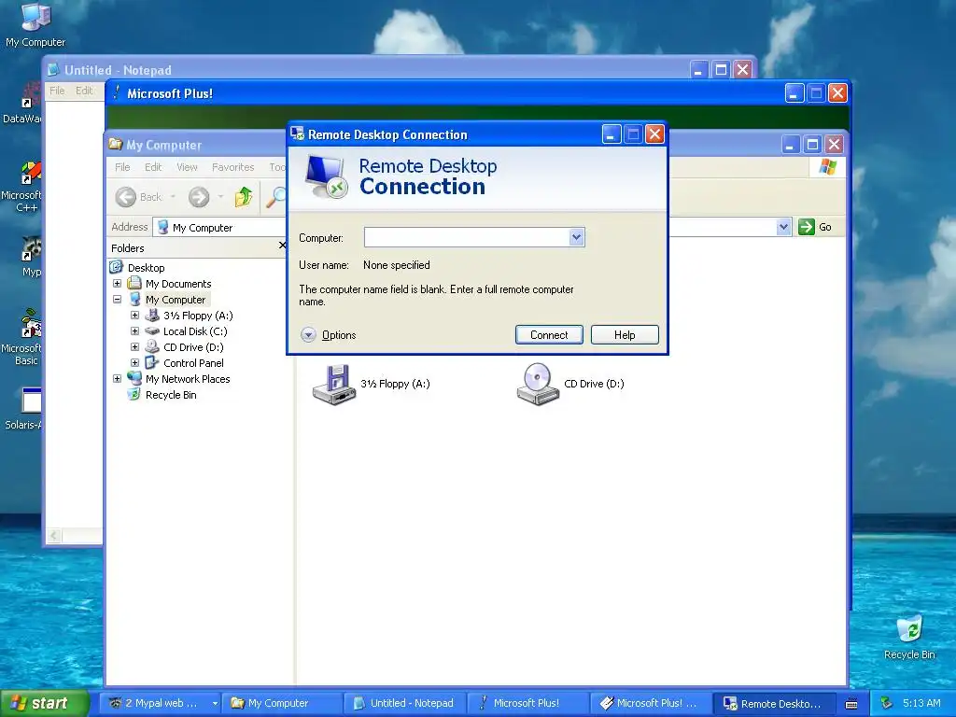Switch to Untitled - Notepad taskbar button
Image resolution: width=956 pixels, height=717 pixels.
[405, 703]
